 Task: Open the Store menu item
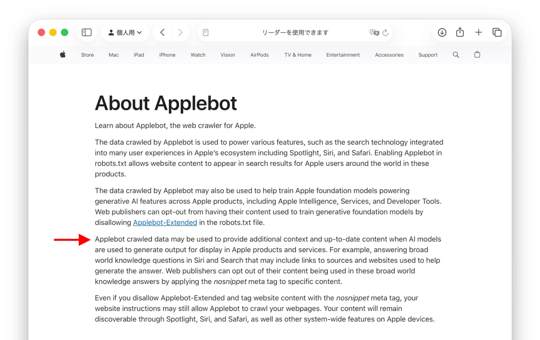click(87, 55)
